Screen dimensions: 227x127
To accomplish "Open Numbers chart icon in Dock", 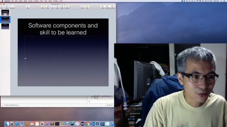I will coord(62,124).
